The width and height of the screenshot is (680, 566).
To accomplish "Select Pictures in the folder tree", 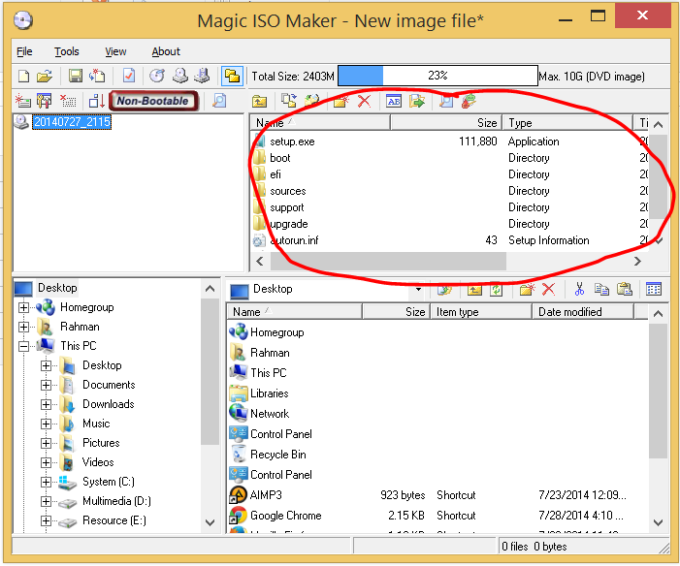I will point(101,443).
